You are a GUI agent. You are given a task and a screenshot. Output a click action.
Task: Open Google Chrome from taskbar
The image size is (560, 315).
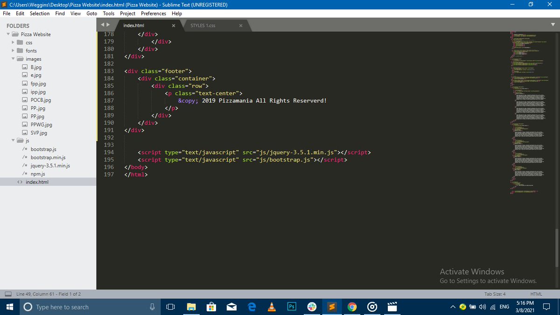point(352,307)
